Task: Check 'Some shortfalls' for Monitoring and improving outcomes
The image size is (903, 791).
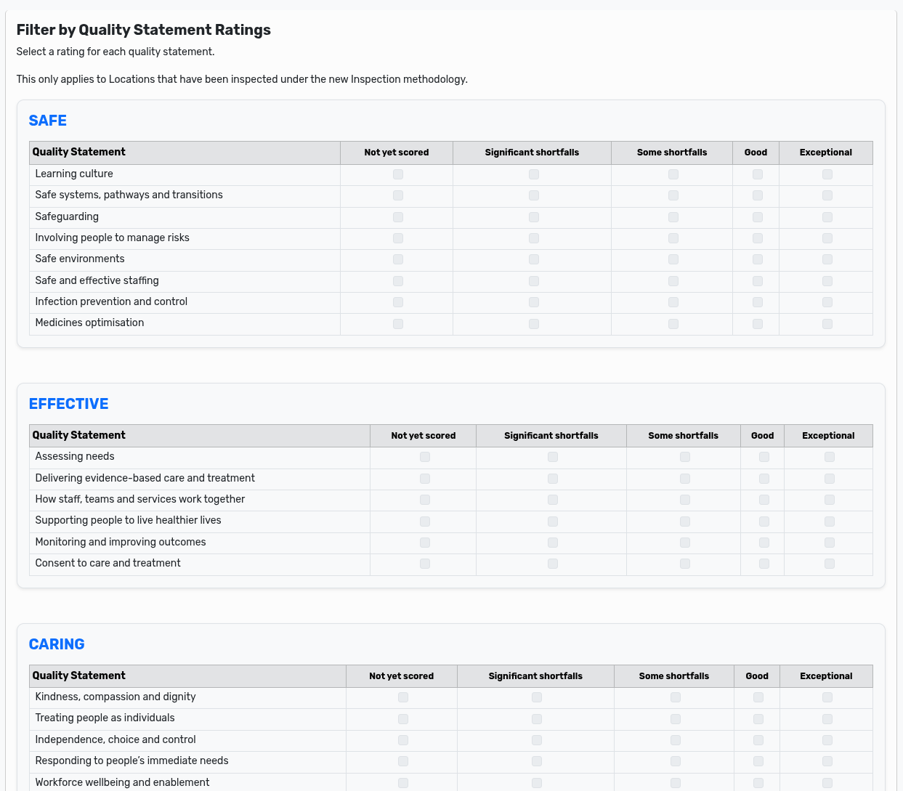Action: click(684, 543)
